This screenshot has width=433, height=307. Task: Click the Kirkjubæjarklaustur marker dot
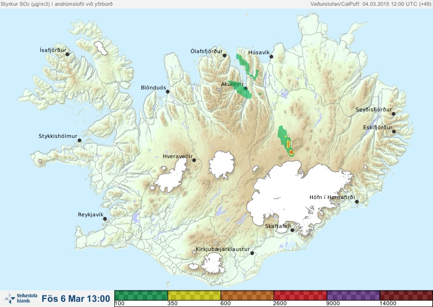point(252,253)
